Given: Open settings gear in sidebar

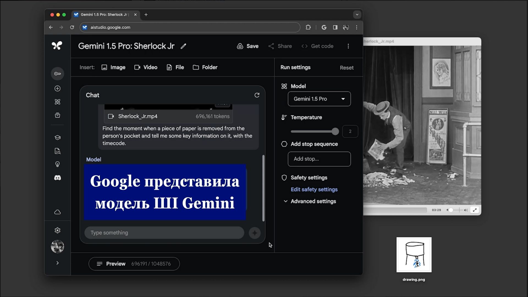Looking at the screenshot, I should pyautogui.click(x=57, y=230).
